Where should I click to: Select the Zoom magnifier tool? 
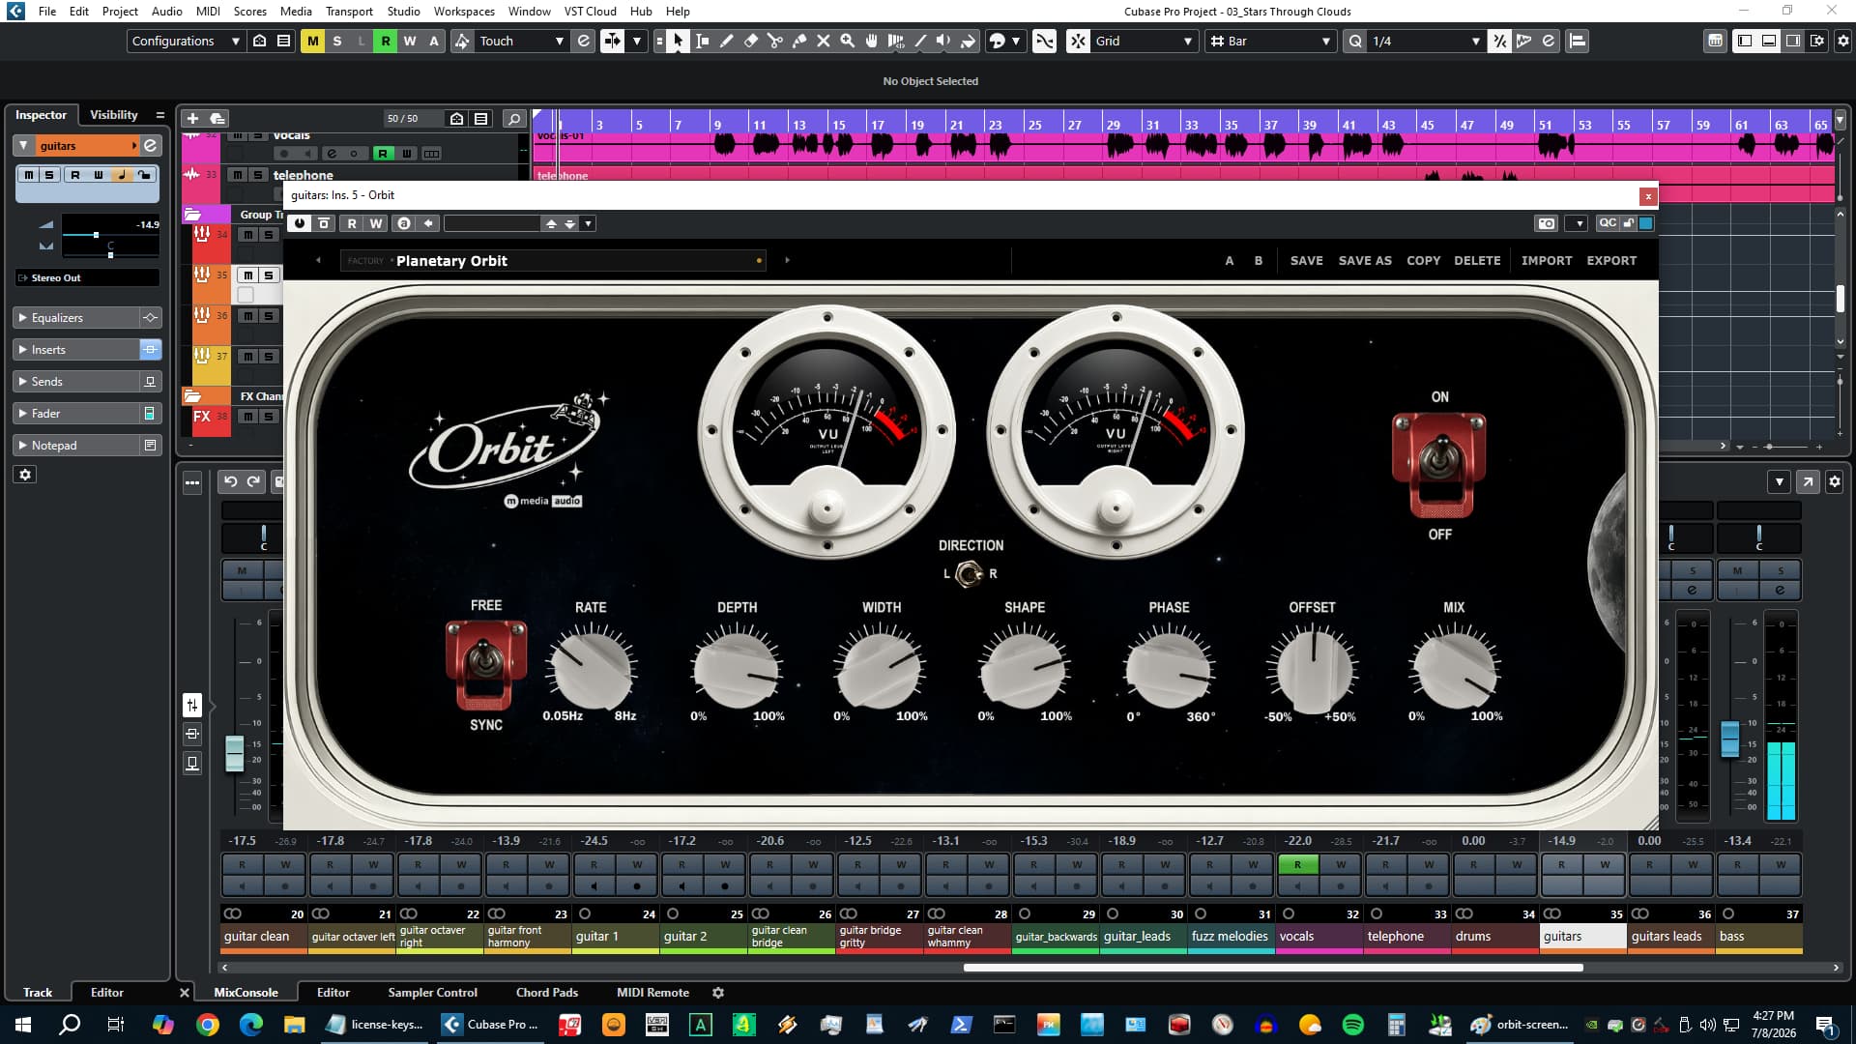pos(848,41)
